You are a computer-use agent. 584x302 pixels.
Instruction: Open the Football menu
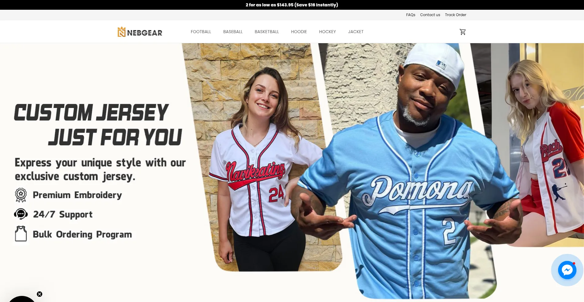(x=201, y=32)
